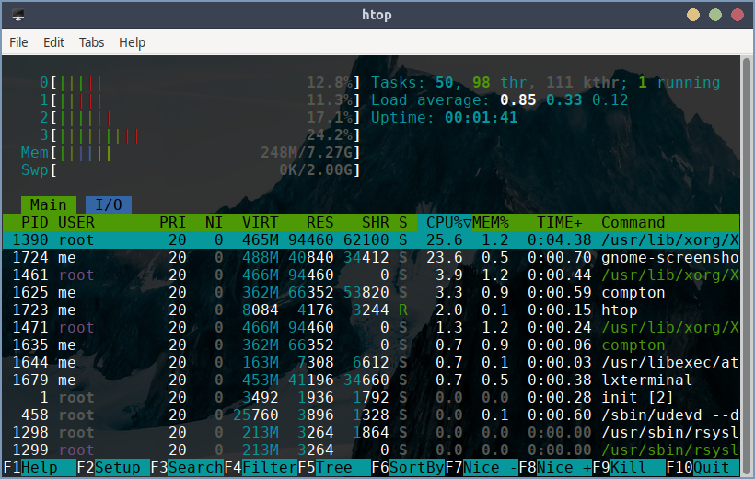Sort by the SHR column header
This screenshot has height=479, width=755.
375,223
